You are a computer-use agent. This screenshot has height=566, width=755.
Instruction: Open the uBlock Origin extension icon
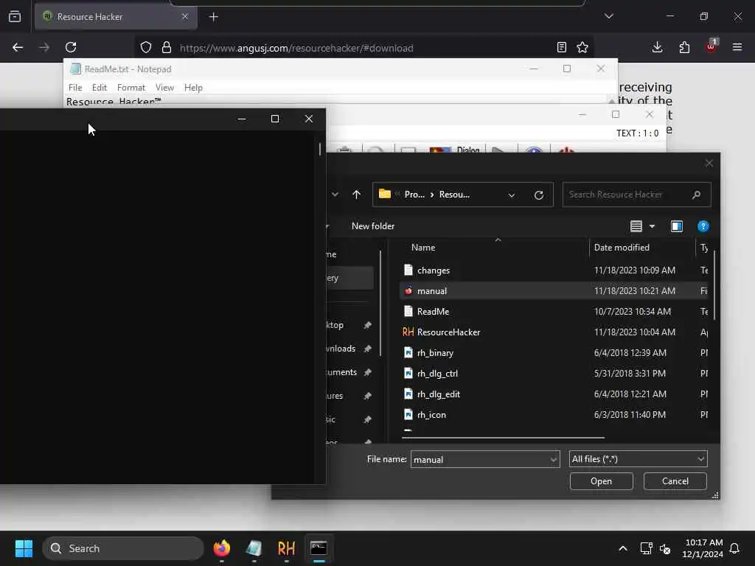(x=711, y=46)
